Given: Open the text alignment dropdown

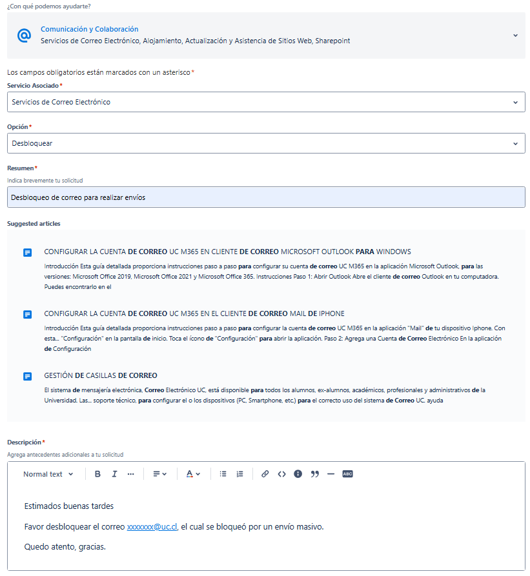Looking at the screenshot, I should click(159, 474).
